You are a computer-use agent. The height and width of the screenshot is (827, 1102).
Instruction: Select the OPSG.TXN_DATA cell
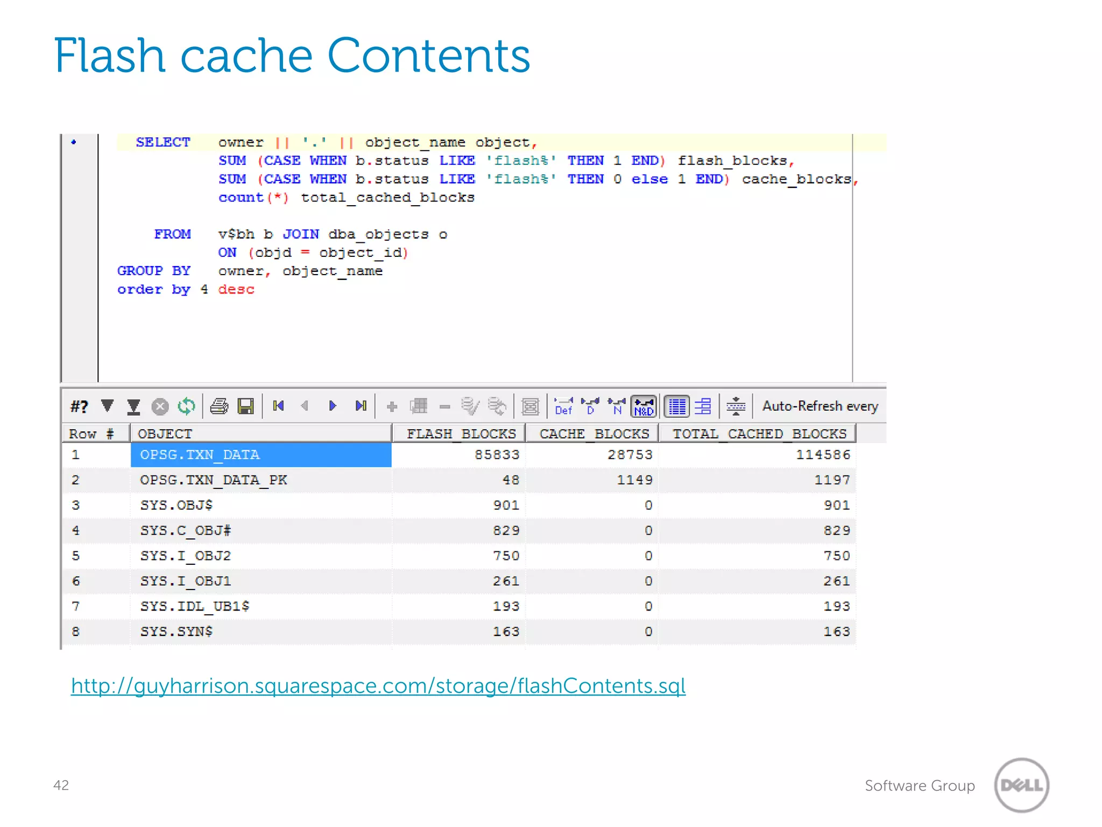(261, 455)
